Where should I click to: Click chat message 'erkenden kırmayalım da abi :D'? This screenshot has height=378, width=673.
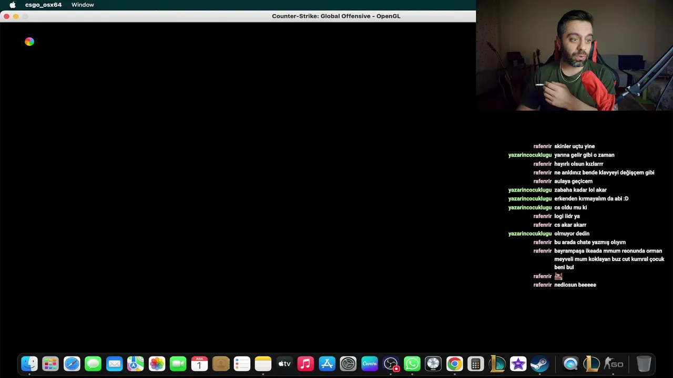tap(592, 198)
